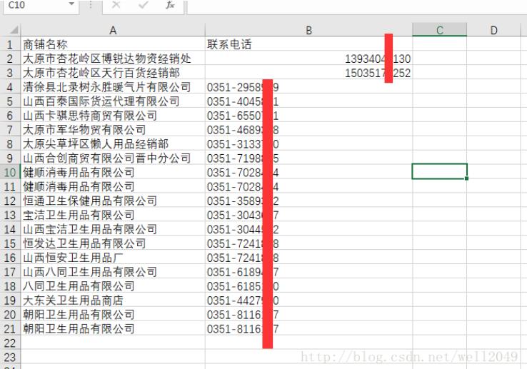
Task: Select cell 太原市军华物贸有限公司
Action: click(113, 129)
